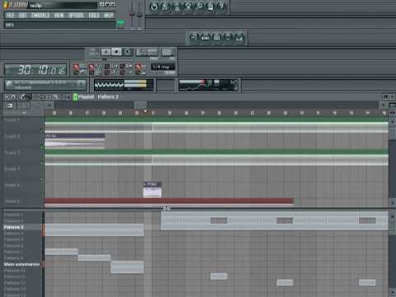Click the green indicator arrow below the menu bar

(x=120, y=23)
